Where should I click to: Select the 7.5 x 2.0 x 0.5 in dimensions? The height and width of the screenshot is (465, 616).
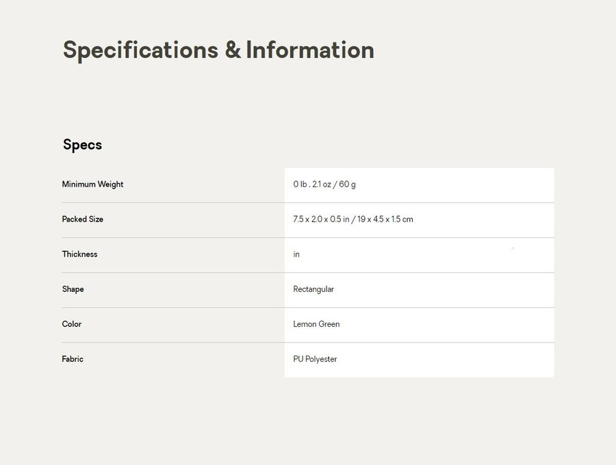pos(321,220)
